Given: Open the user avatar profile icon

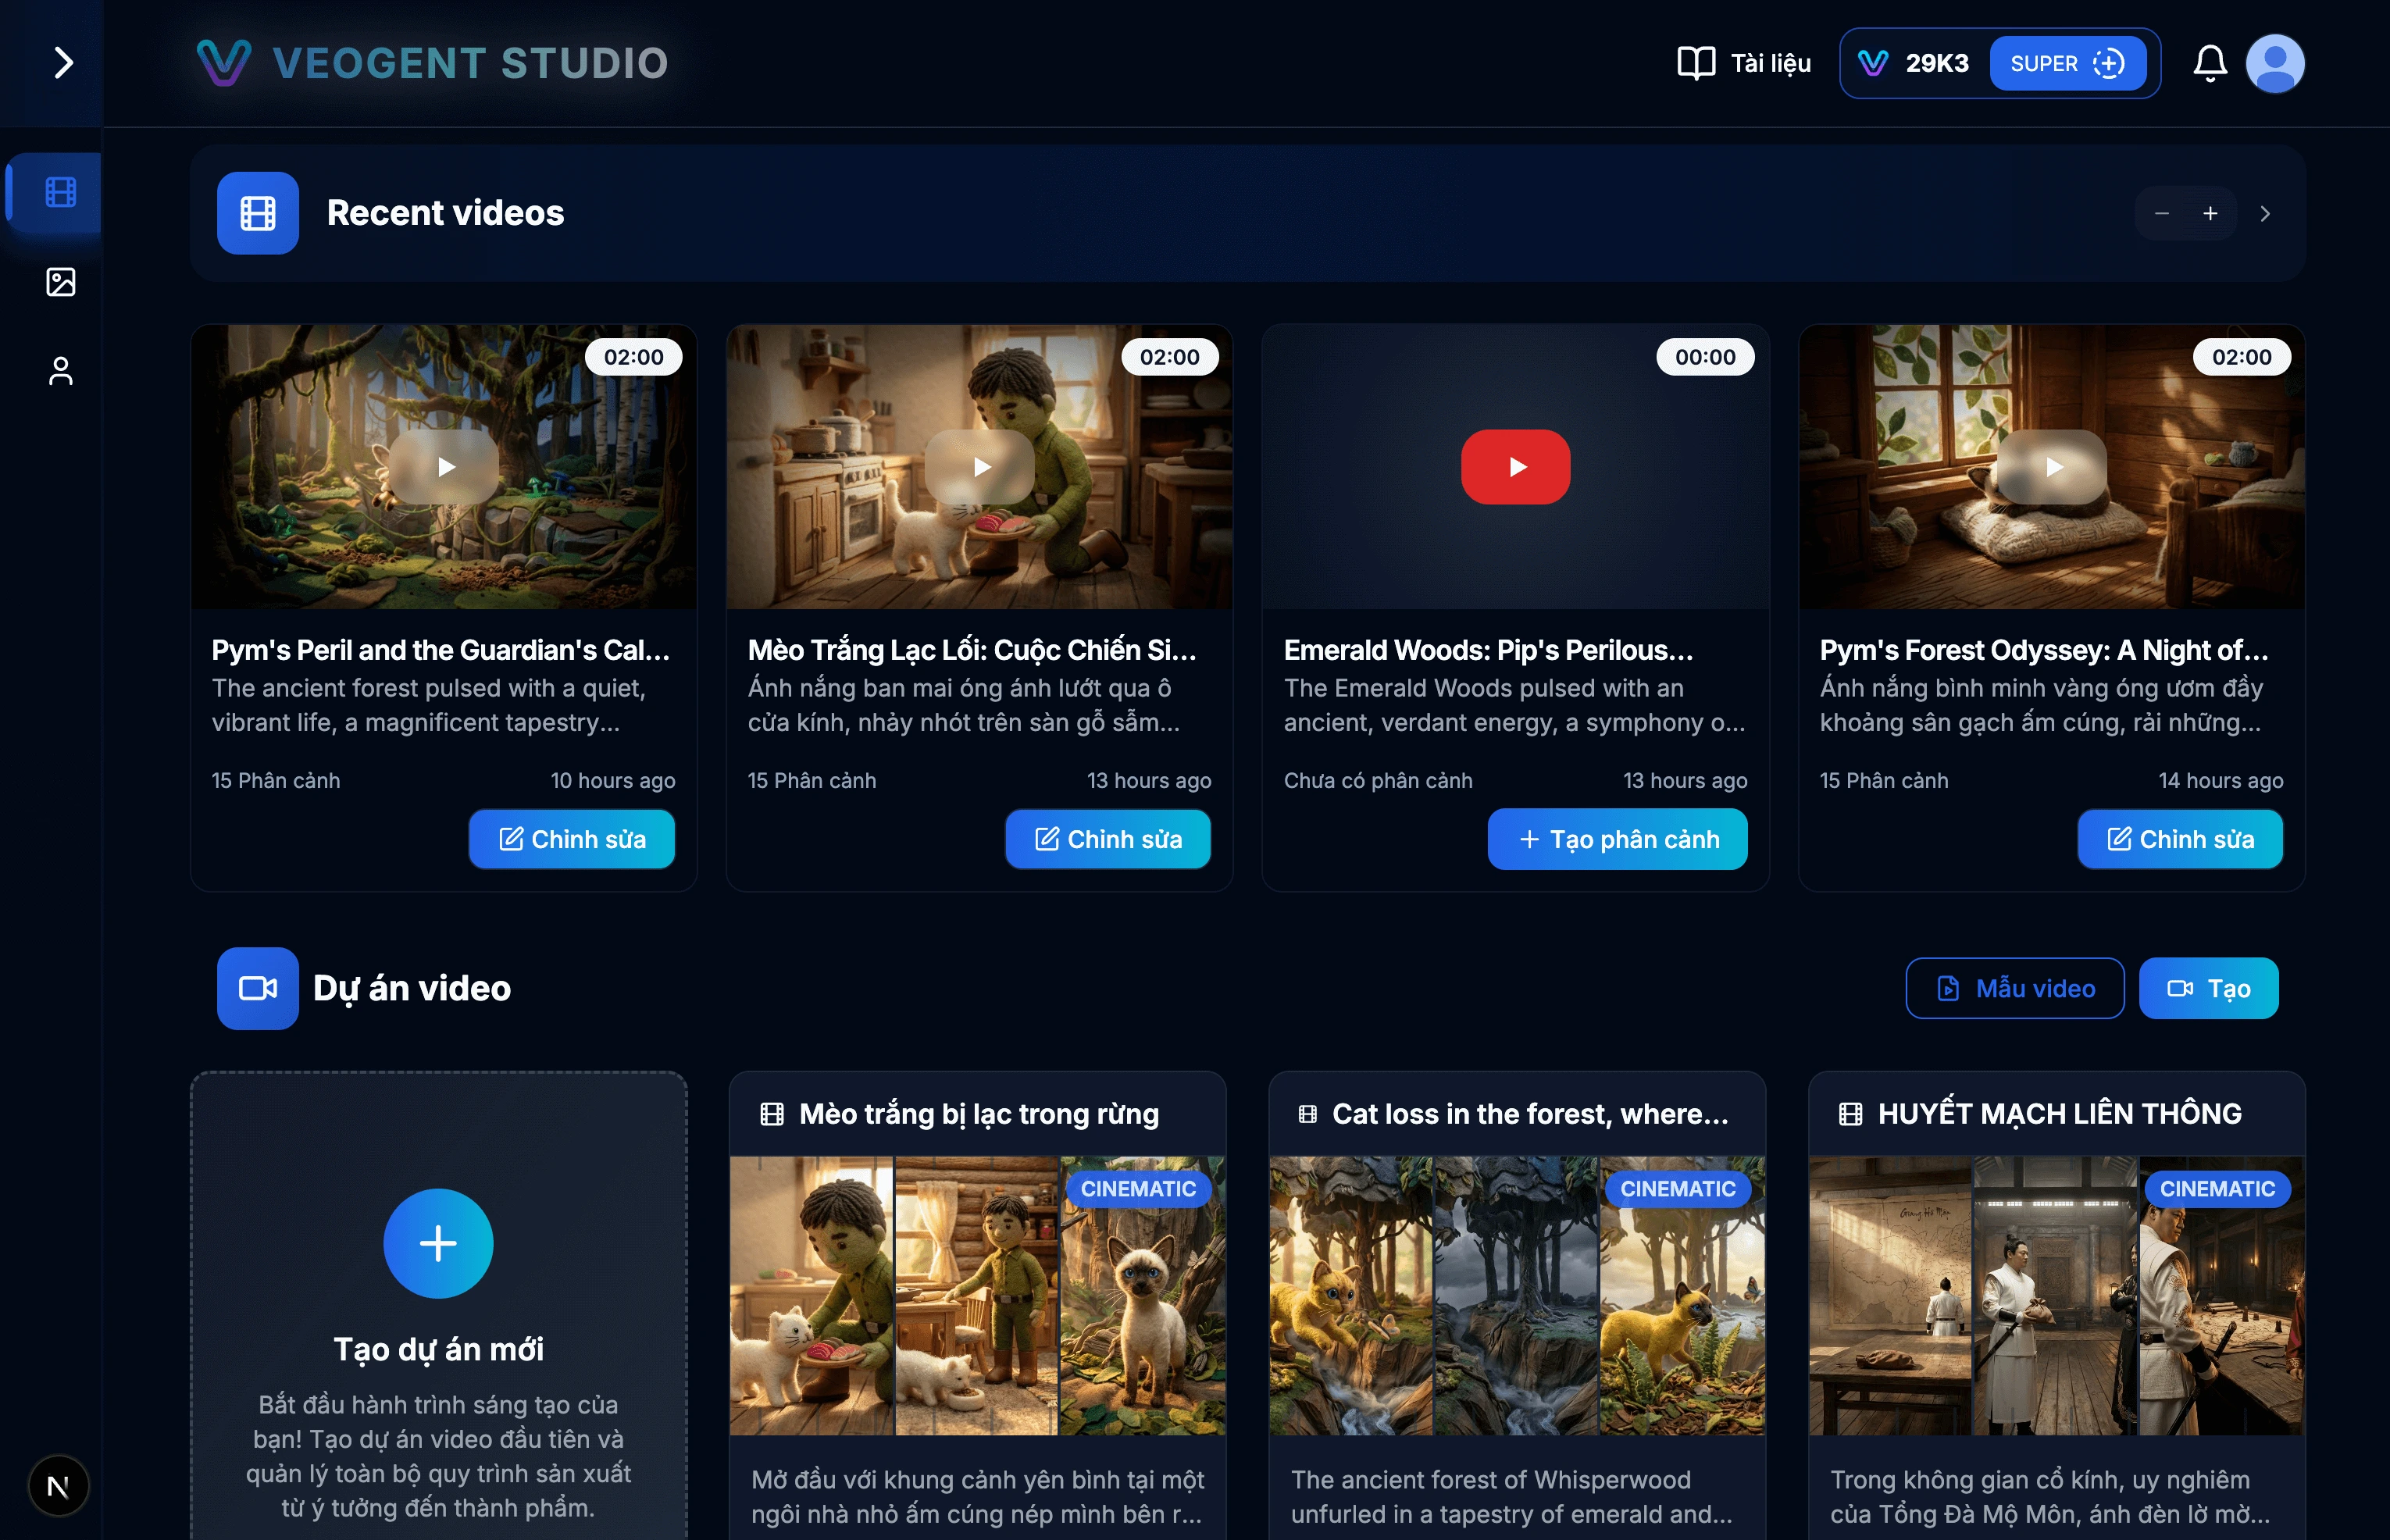Looking at the screenshot, I should pyautogui.click(x=2275, y=63).
